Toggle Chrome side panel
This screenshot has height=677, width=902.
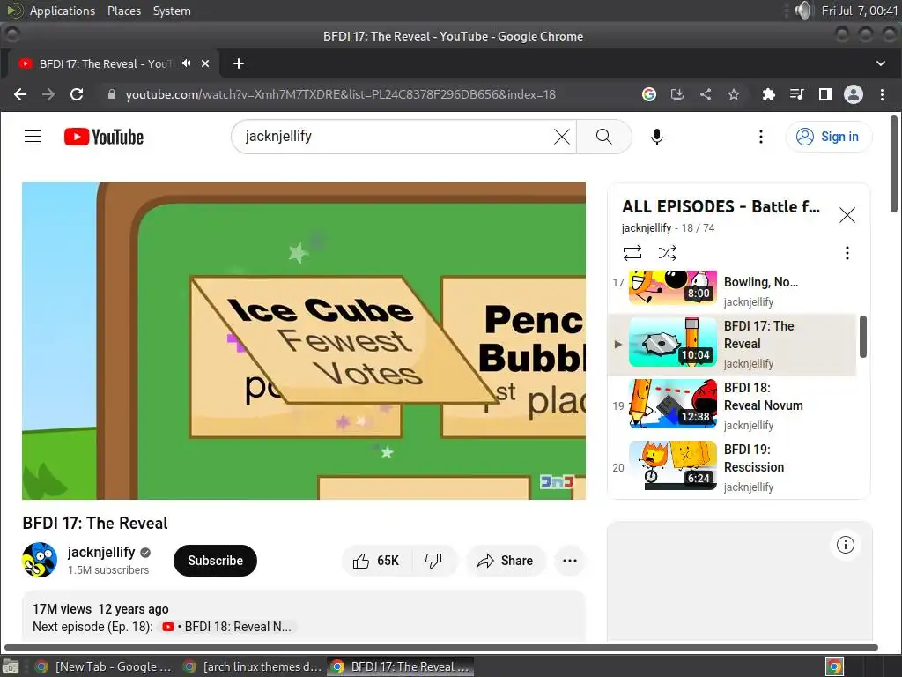pyautogui.click(x=824, y=94)
